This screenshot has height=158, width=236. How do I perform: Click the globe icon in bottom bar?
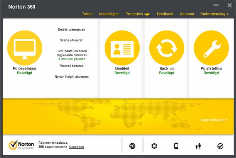pyautogui.click(x=132, y=146)
